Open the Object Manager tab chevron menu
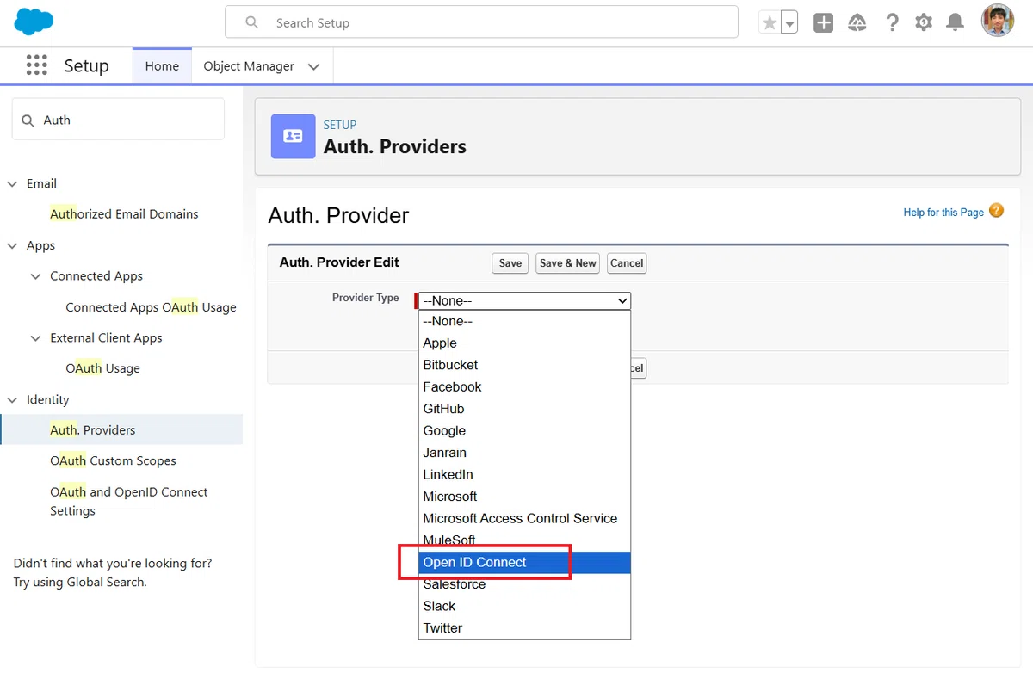The height and width of the screenshot is (673, 1033). coord(314,67)
